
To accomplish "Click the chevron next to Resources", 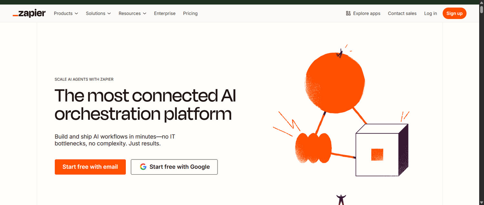I will 145,14.
